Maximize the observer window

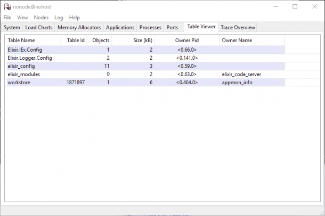coord(295,7)
